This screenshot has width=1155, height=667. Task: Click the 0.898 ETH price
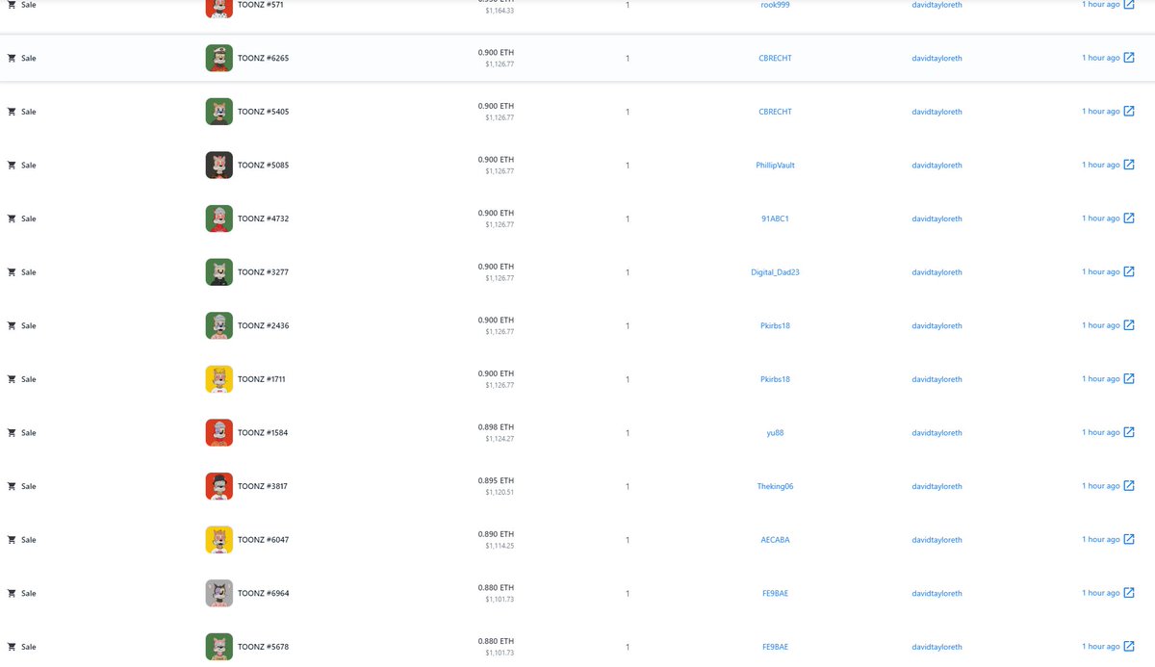point(496,427)
